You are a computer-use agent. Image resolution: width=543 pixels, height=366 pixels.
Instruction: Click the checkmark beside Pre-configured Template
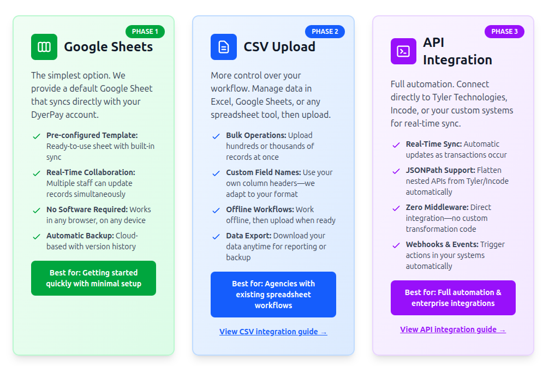click(x=36, y=136)
